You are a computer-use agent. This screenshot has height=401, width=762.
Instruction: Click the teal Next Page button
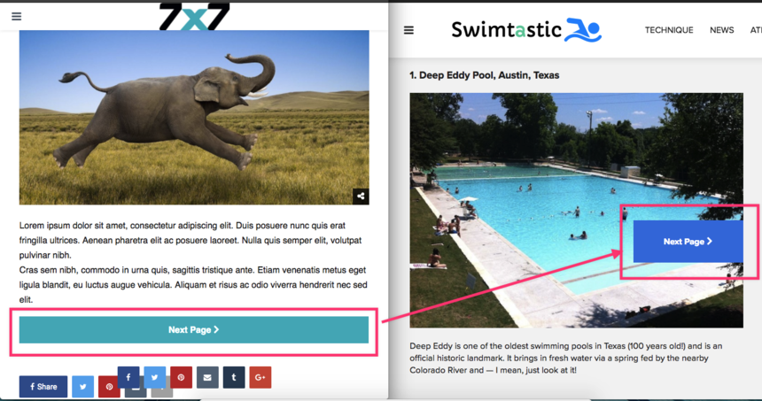194,330
